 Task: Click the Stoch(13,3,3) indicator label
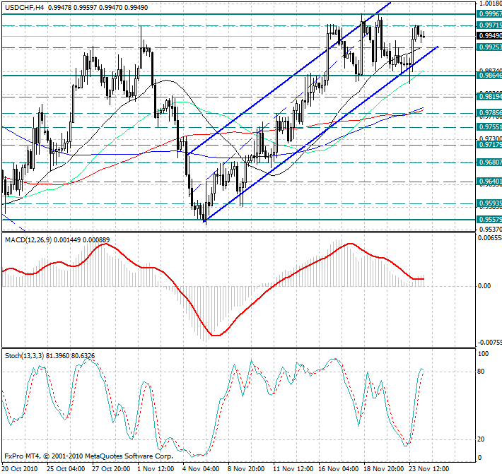[x=25, y=354]
